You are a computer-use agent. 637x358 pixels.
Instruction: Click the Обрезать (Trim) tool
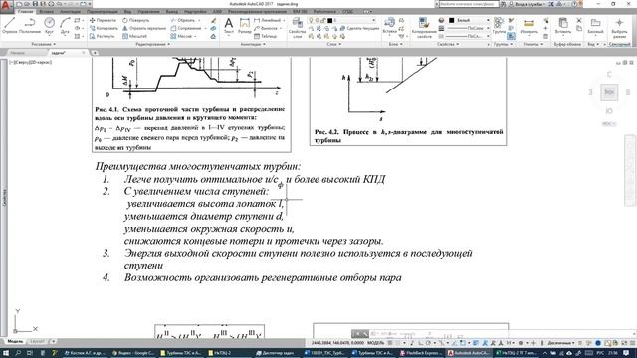(183, 20)
